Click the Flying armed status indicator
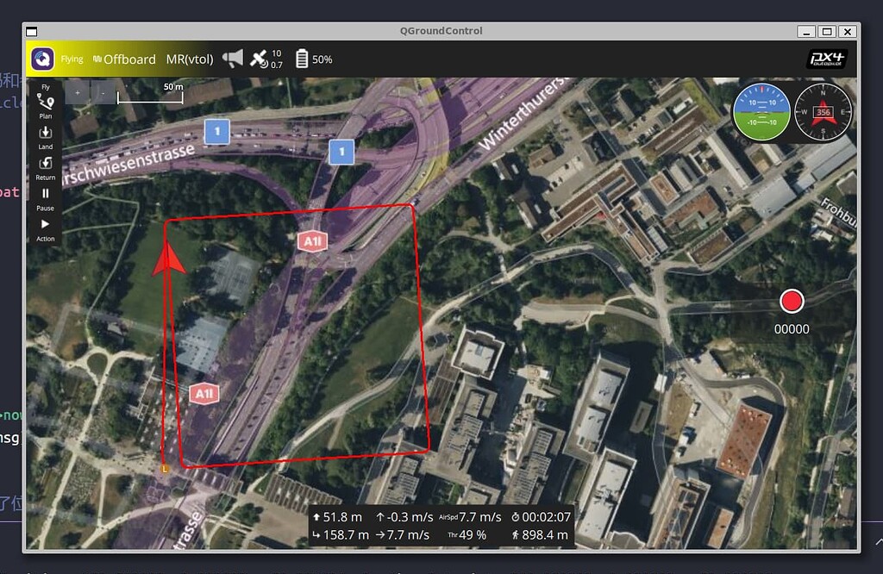Screen dimensions: 883x574 tap(72, 59)
